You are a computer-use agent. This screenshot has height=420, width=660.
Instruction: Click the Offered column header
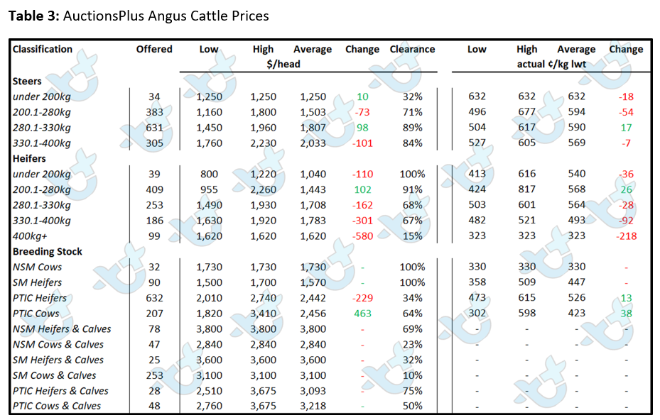click(x=154, y=49)
